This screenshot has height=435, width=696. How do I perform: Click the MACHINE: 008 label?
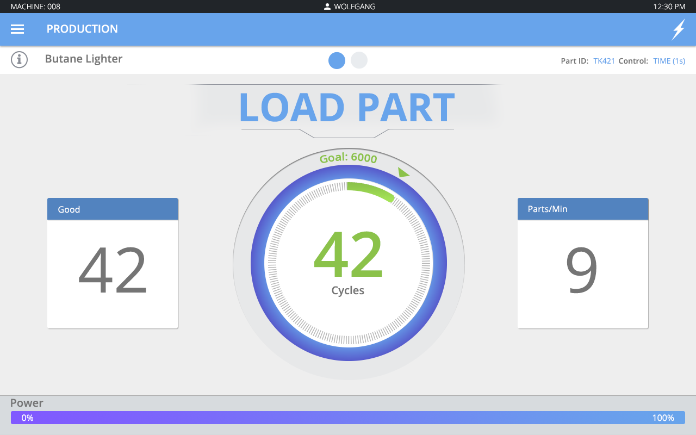[35, 7]
